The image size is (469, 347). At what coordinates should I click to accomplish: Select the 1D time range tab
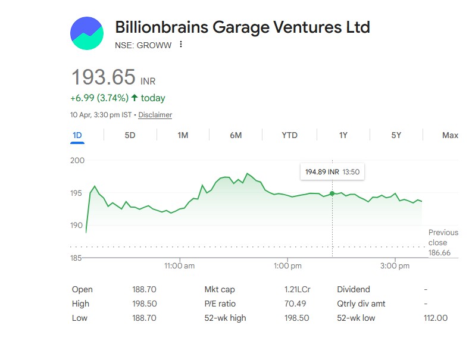pyautogui.click(x=77, y=135)
